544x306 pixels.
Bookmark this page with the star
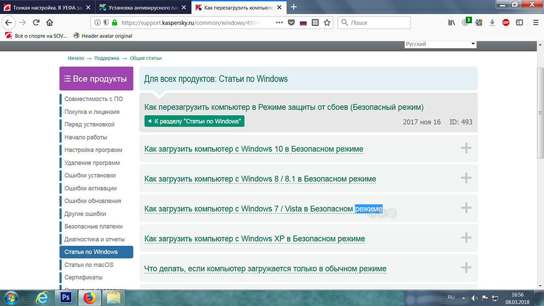pos(327,23)
